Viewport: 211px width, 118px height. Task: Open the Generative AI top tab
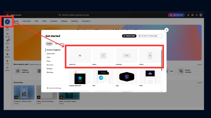point(86,21)
